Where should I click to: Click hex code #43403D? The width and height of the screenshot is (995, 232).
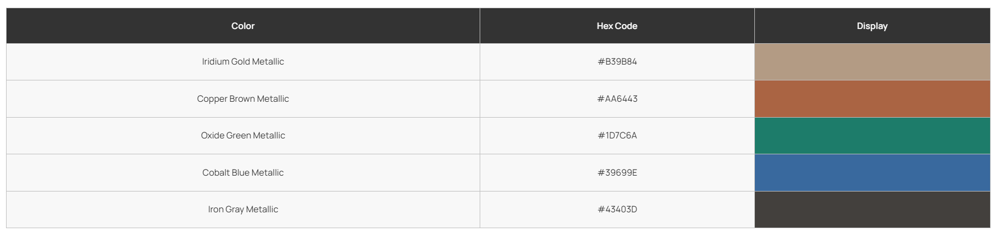pyautogui.click(x=617, y=210)
